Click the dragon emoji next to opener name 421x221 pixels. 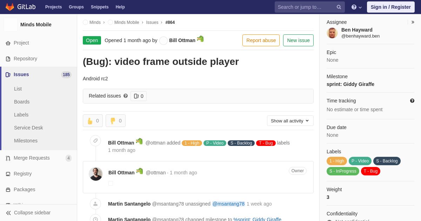coord(200,39)
